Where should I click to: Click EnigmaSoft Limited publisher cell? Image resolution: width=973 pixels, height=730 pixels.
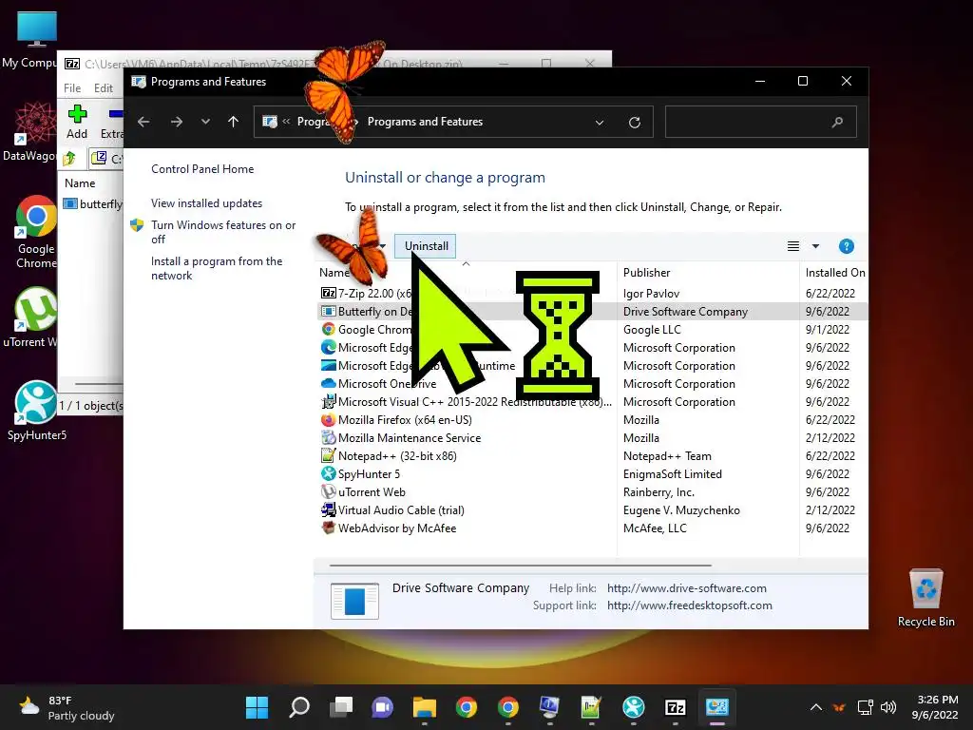[x=672, y=473]
